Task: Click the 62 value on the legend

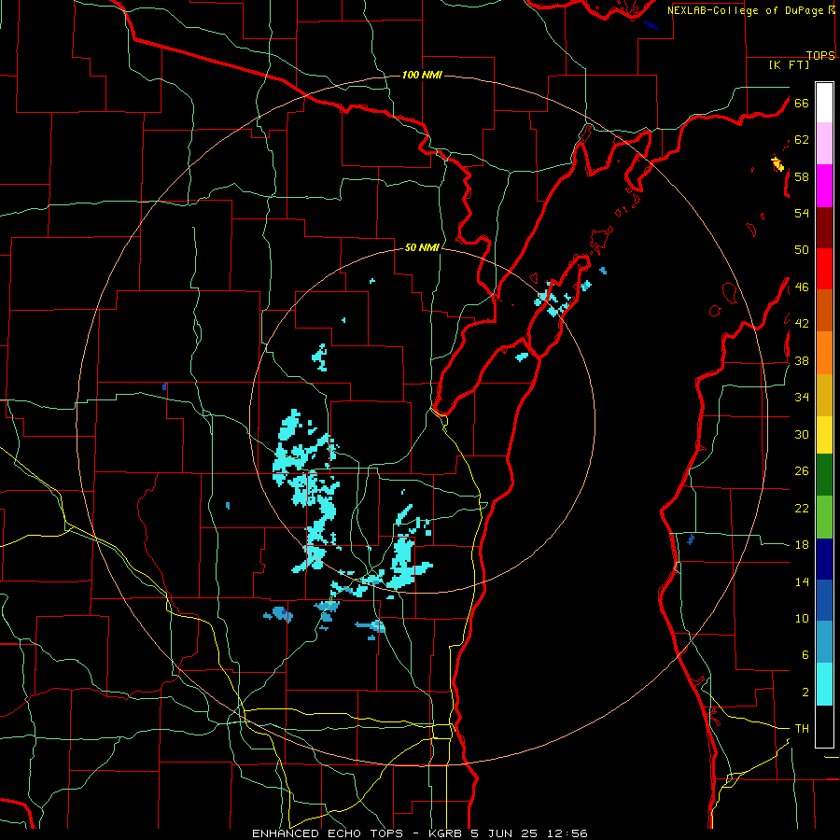Action: pos(802,140)
